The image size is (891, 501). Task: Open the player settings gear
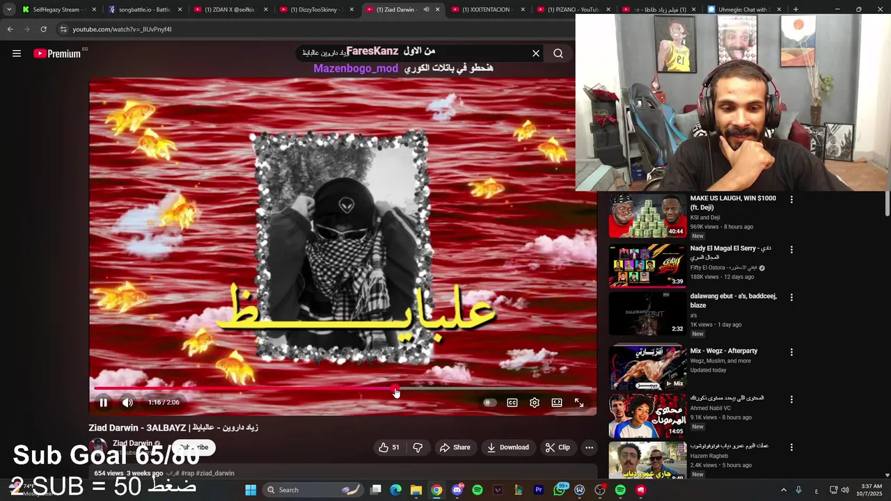tap(535, 402)
